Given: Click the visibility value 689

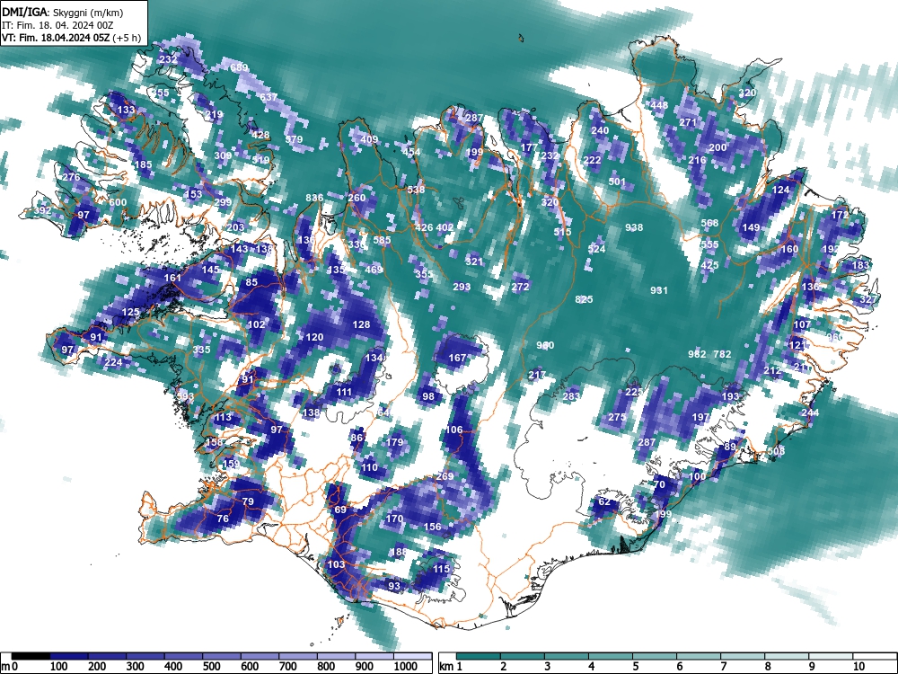Looking at the screenshot, I should click(239, 67).
